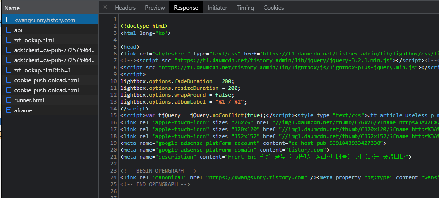Click line number 21 in gutter
This screenshot has width=439, height=198.
point(113,157)
